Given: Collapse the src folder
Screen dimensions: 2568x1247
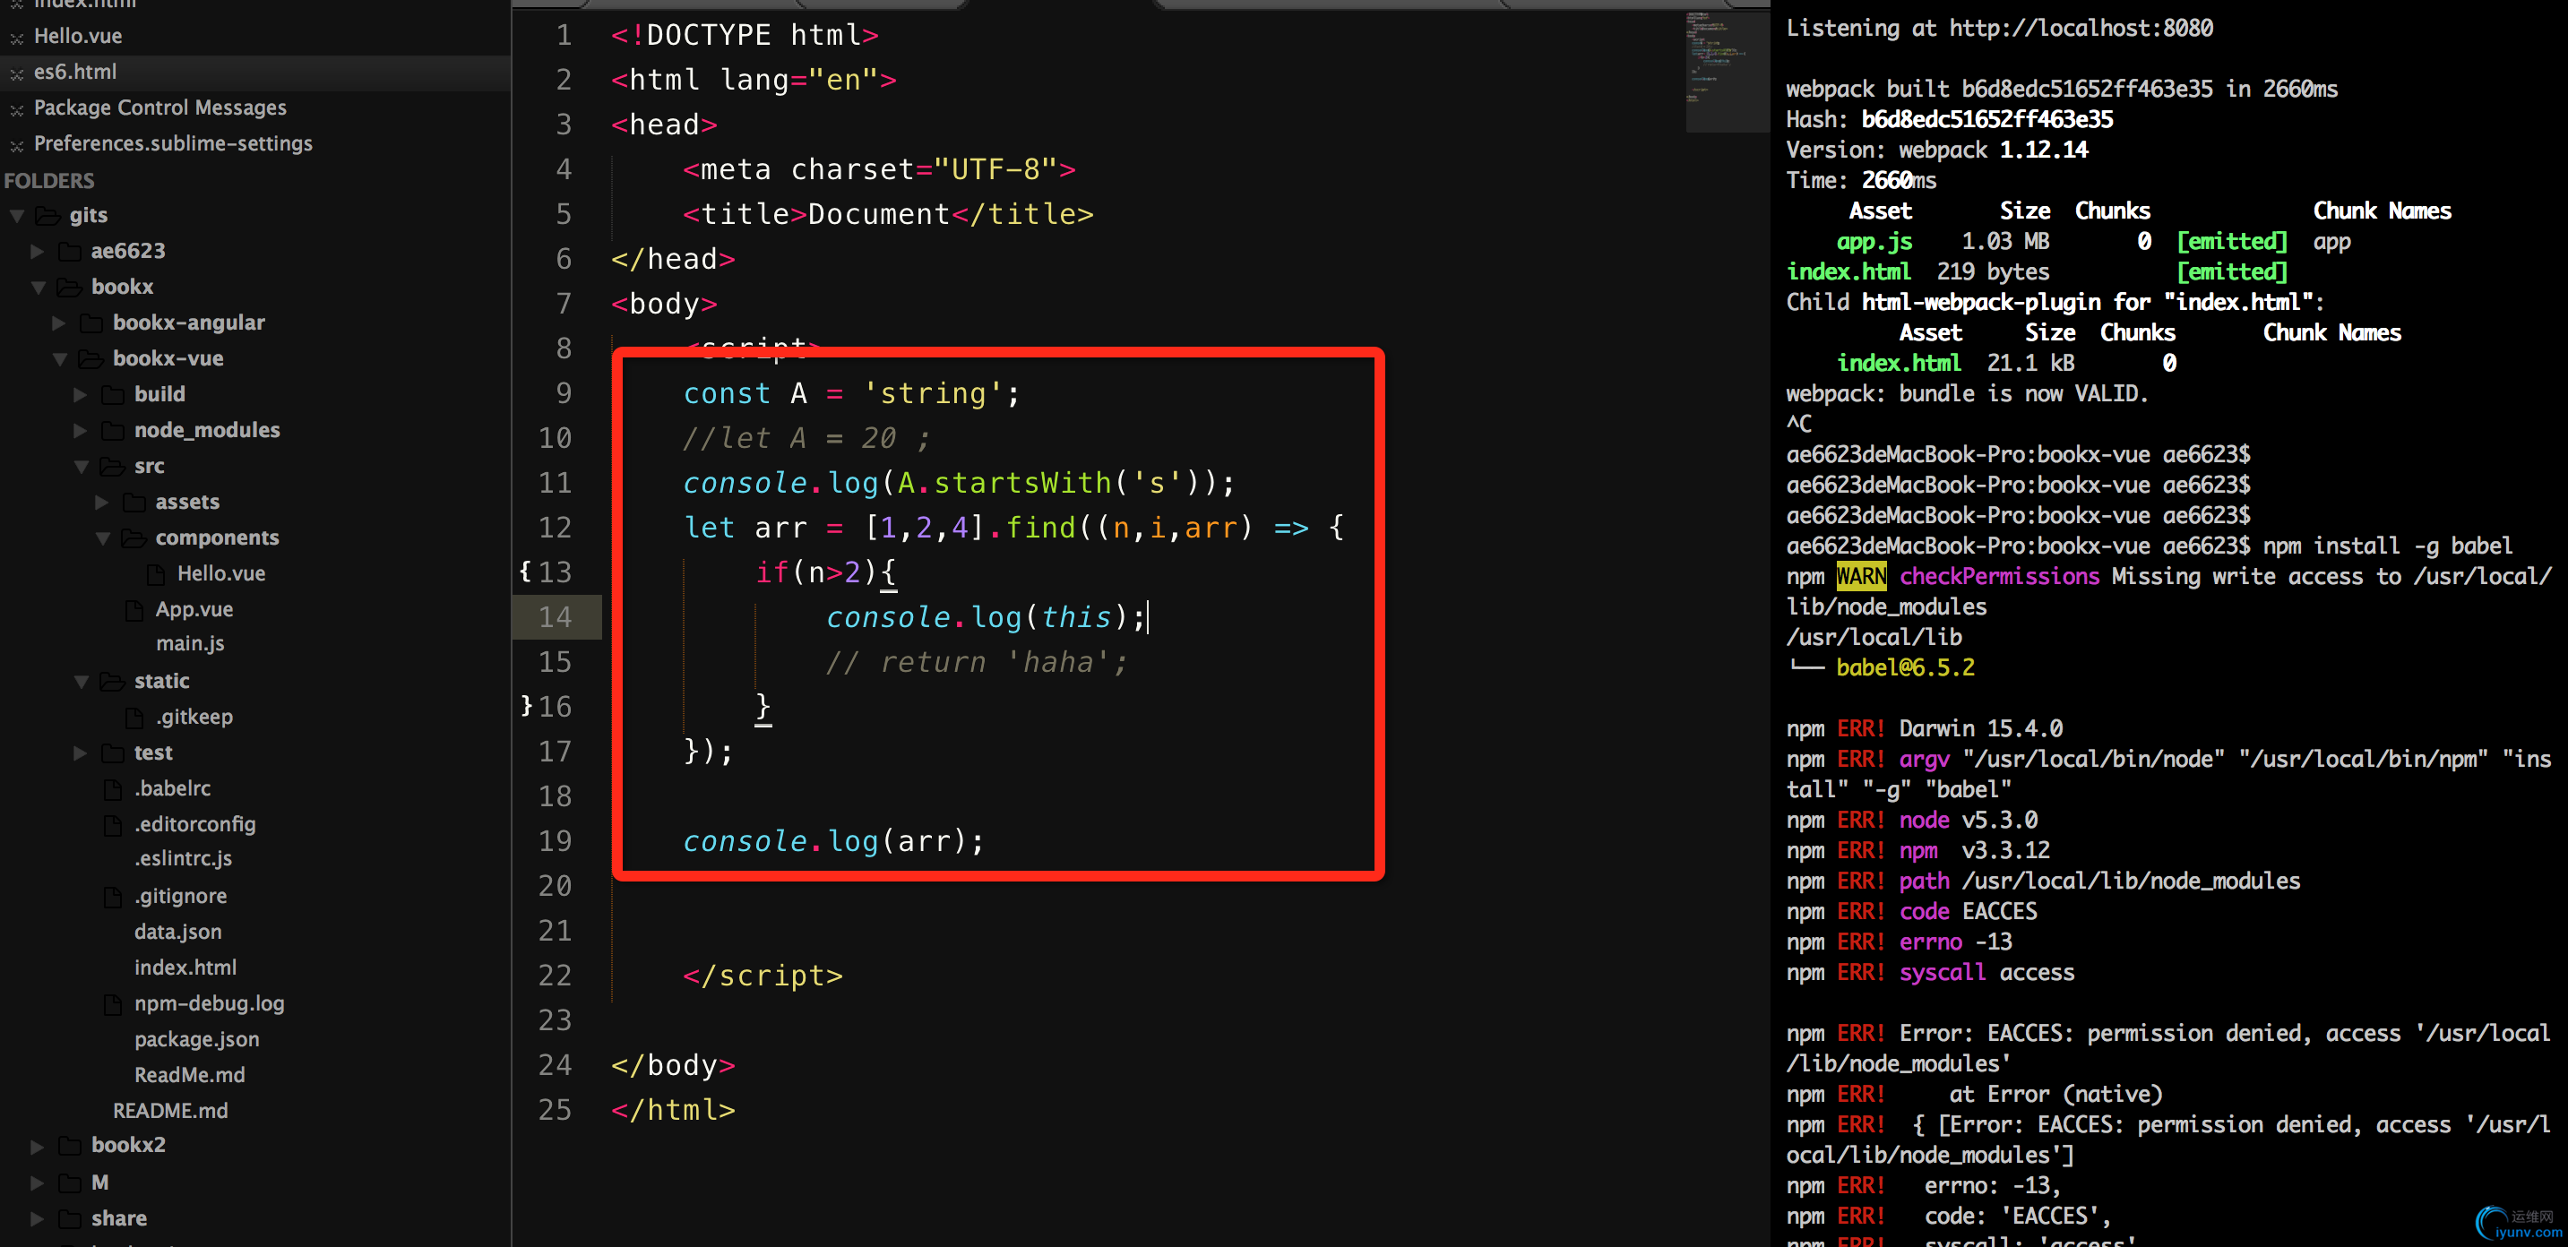Looking at the screenshot, I should pos(82,467).
